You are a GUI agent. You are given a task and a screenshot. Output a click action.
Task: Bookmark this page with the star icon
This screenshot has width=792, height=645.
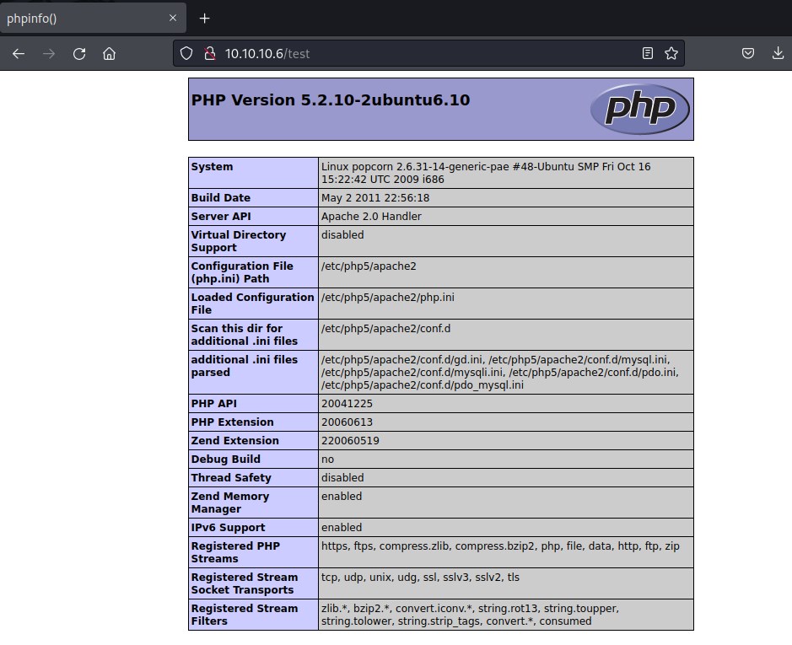671,54
